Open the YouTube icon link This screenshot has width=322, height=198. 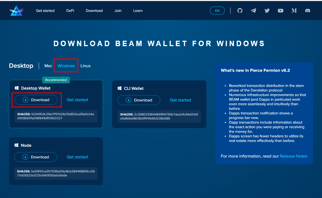tap(281, 11)
